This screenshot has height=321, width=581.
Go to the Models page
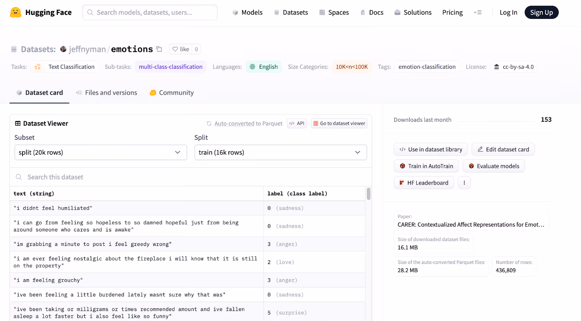[x=247, y=12]
